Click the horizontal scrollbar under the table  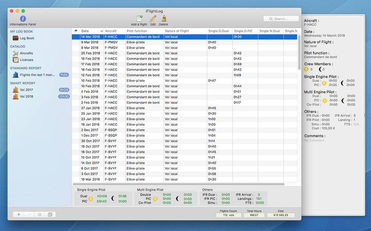click(179, 184)
